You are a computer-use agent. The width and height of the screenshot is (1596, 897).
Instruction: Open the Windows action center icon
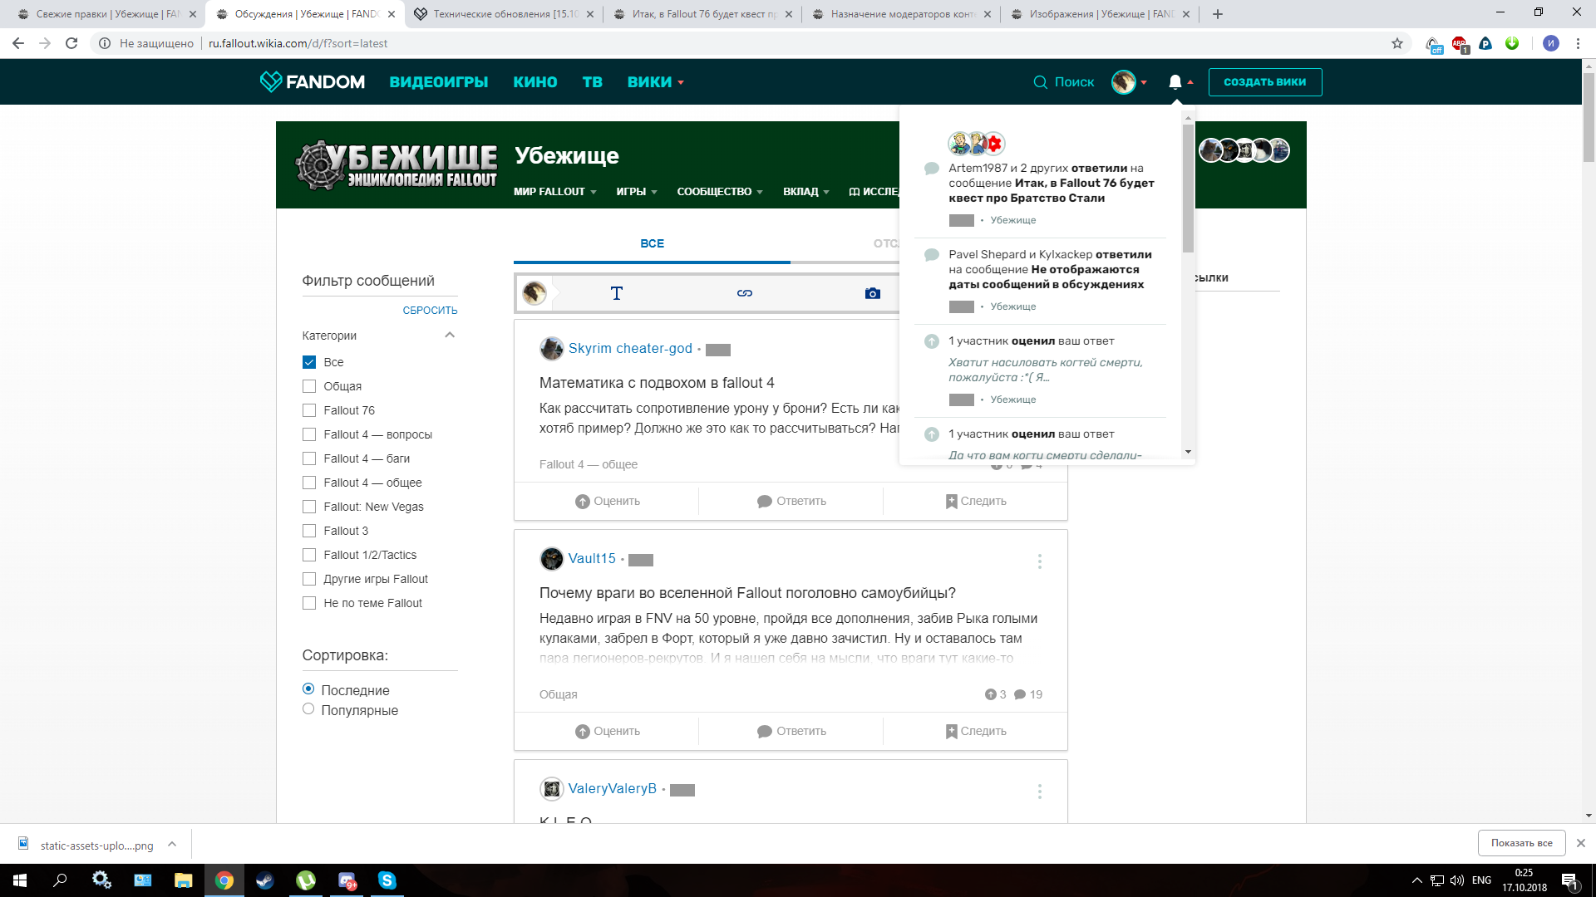point(1570,880)
